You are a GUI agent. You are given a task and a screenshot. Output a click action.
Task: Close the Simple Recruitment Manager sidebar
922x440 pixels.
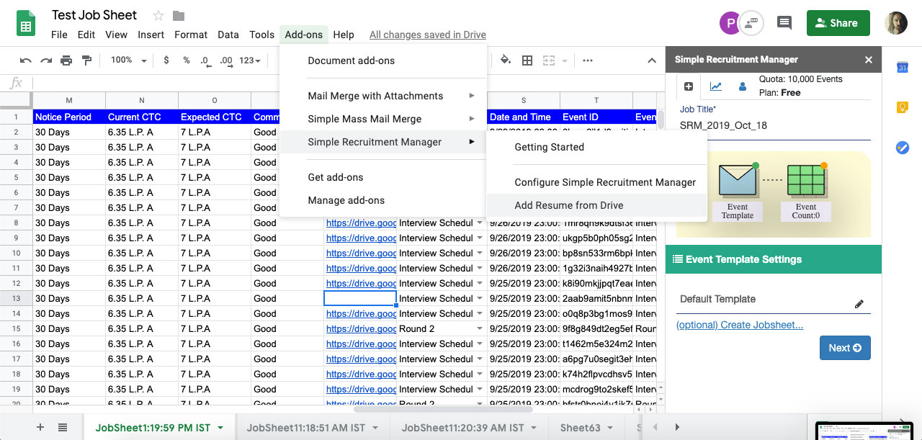pyautogui.click(x=869, y=60)
